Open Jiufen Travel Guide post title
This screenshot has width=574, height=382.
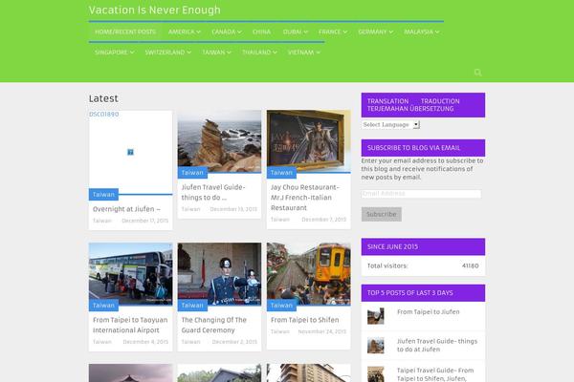pyautogui.click(x=213, y=192)
